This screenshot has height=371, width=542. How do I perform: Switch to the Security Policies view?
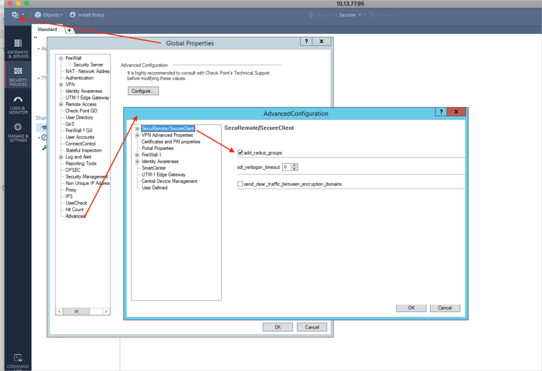(x=18, y=76)
